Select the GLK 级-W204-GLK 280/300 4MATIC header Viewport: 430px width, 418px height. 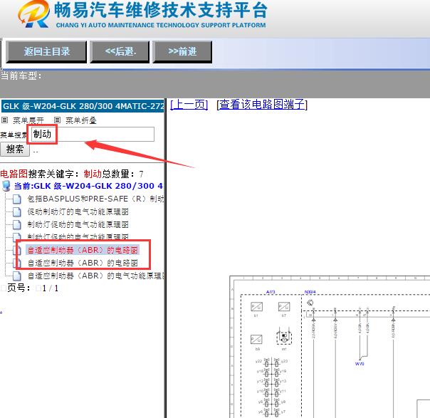point(83,106)
